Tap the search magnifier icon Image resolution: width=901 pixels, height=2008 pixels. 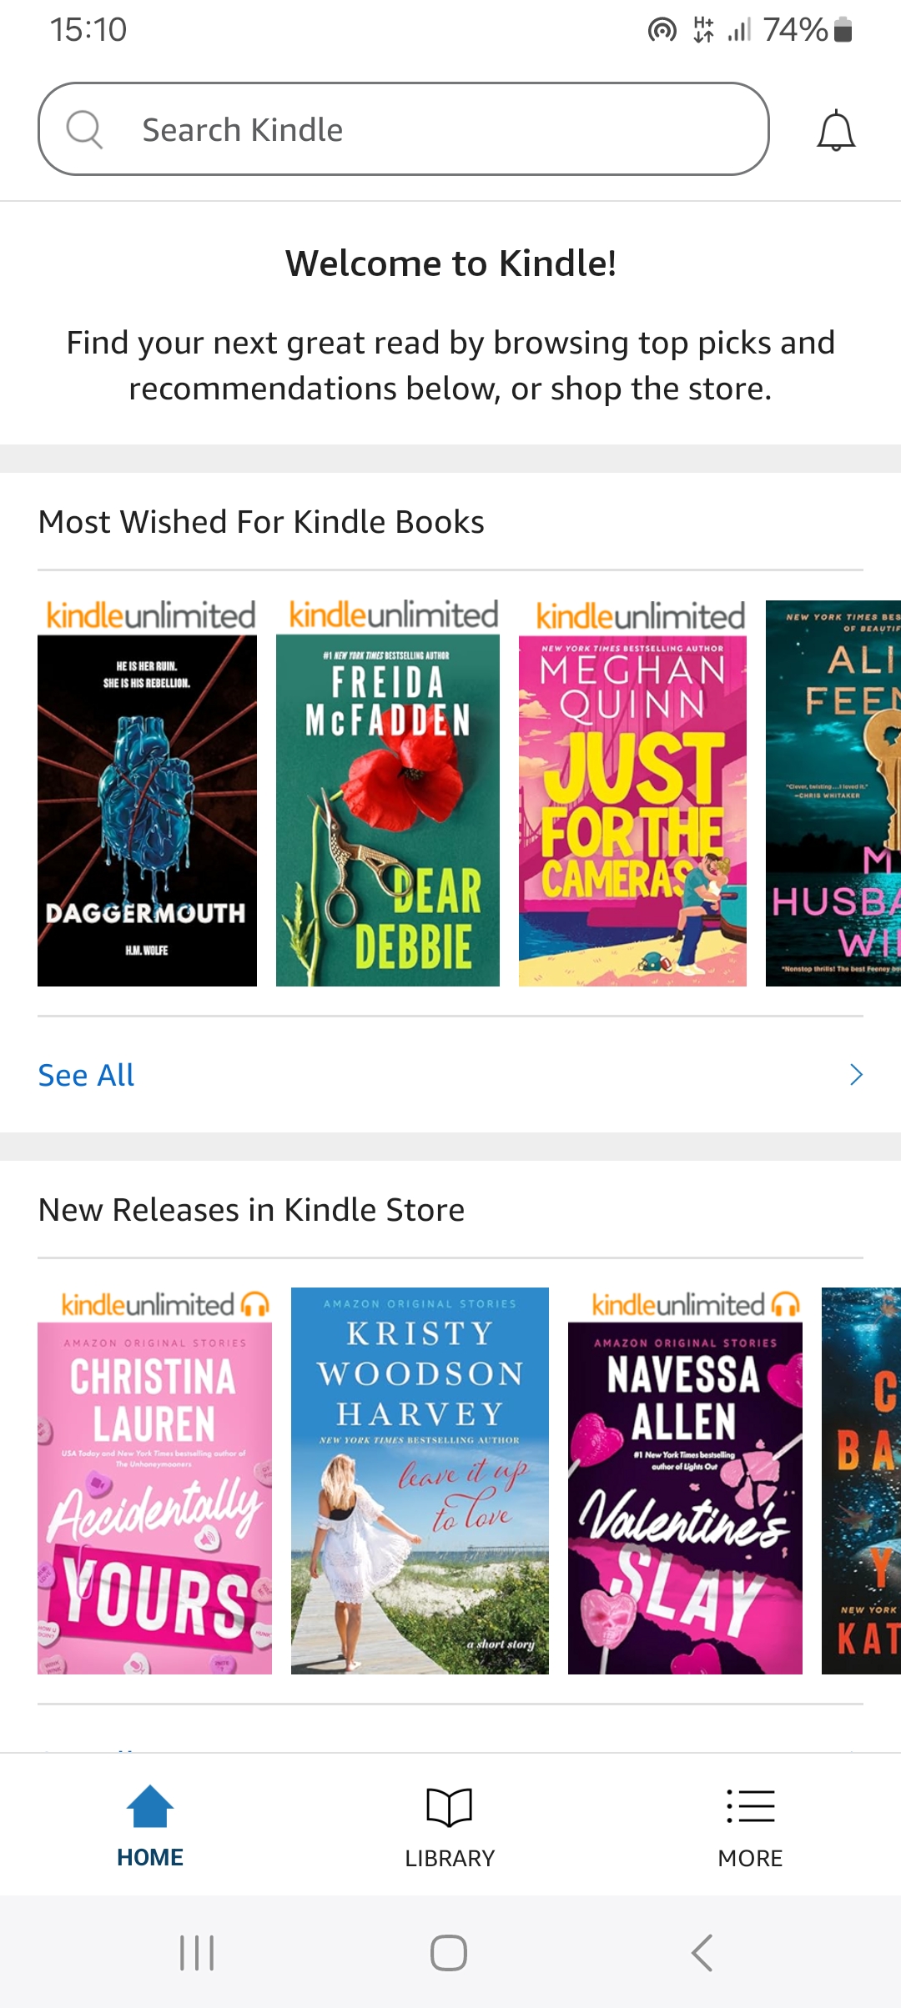coord(84,129)
